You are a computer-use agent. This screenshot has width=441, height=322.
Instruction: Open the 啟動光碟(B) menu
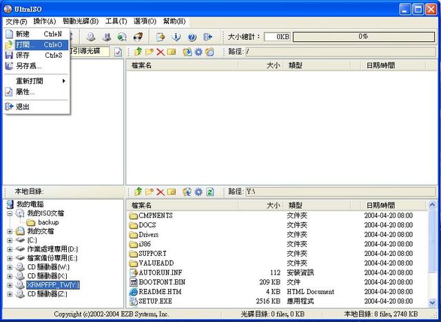[81, 21]
